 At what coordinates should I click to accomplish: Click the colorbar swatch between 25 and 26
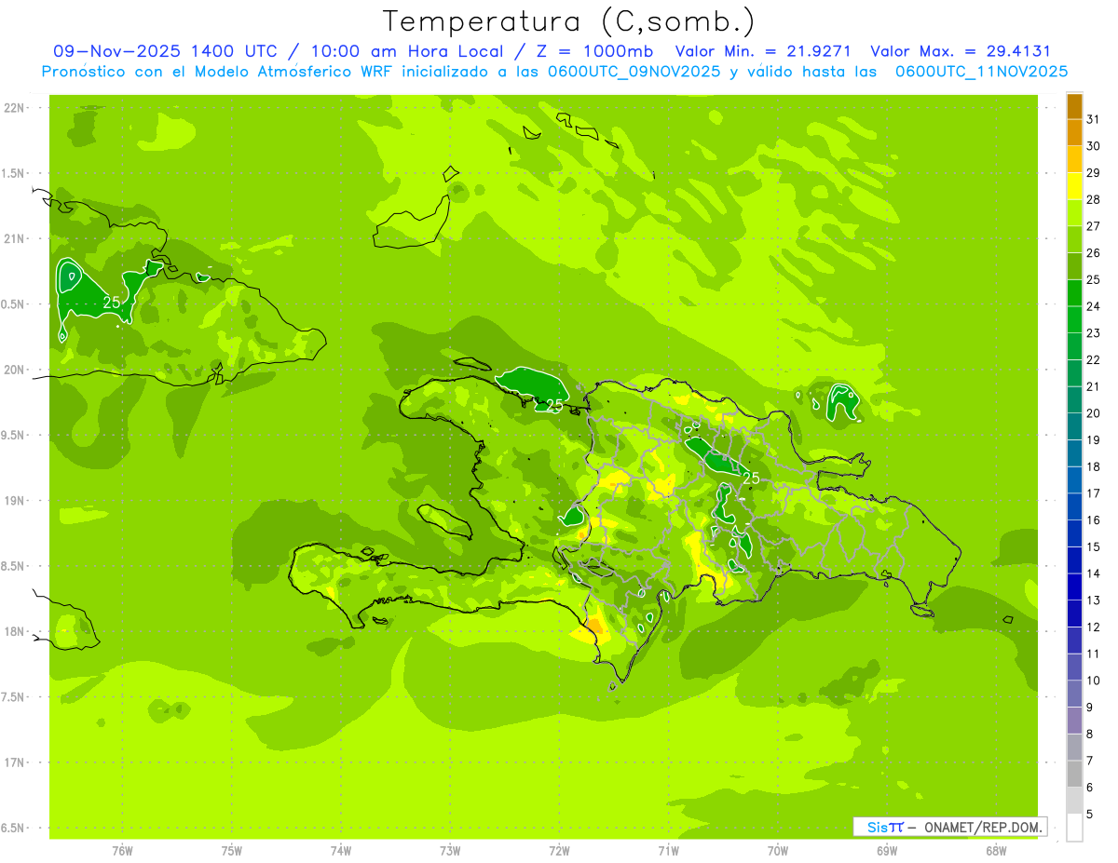point(1074,266)
